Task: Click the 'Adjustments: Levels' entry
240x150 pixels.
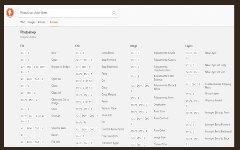Action: pyautogui.click(x=164, y=53)
